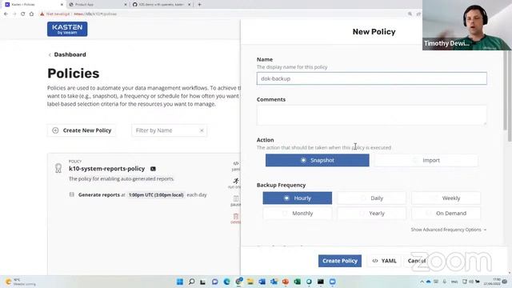Screen dimensions: 512x288
Task: Open the k10-system-reports-policy title
Action: coord(106,169)
